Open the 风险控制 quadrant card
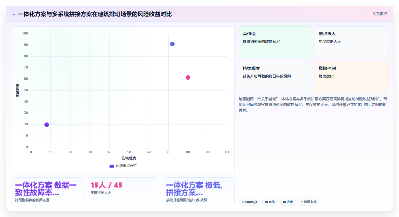The image size is (399, 217). pos(351,77)
